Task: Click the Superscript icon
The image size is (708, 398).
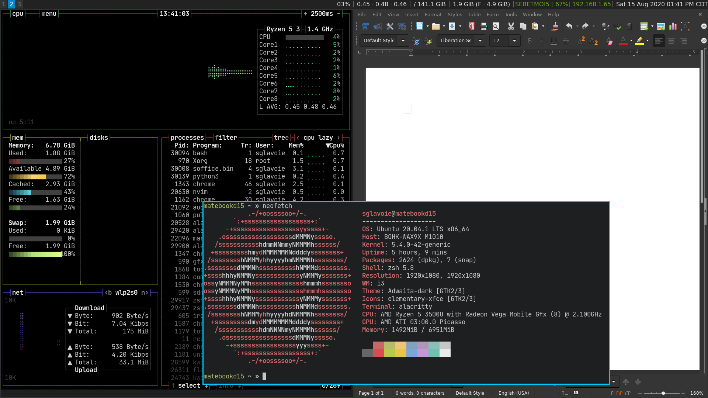Action: [581, 41]
